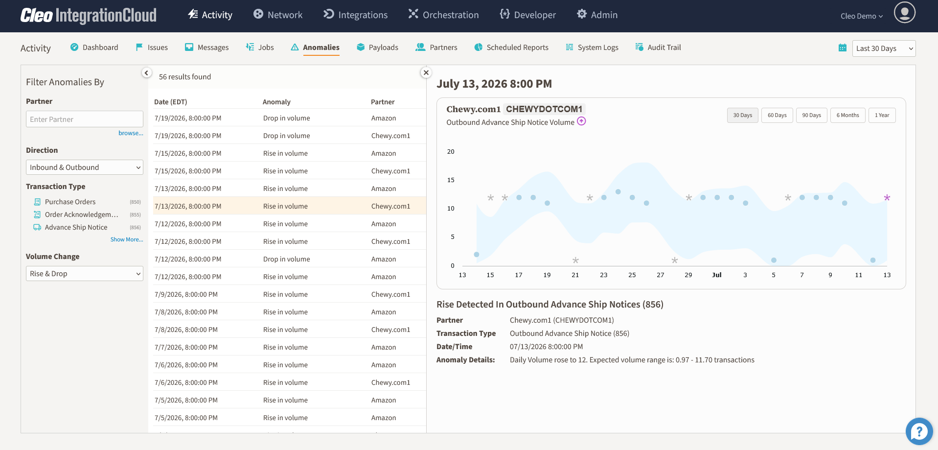Click the browse... partner link
The image size is (938, 450).
pyautogui.click(x=131, y=133)
